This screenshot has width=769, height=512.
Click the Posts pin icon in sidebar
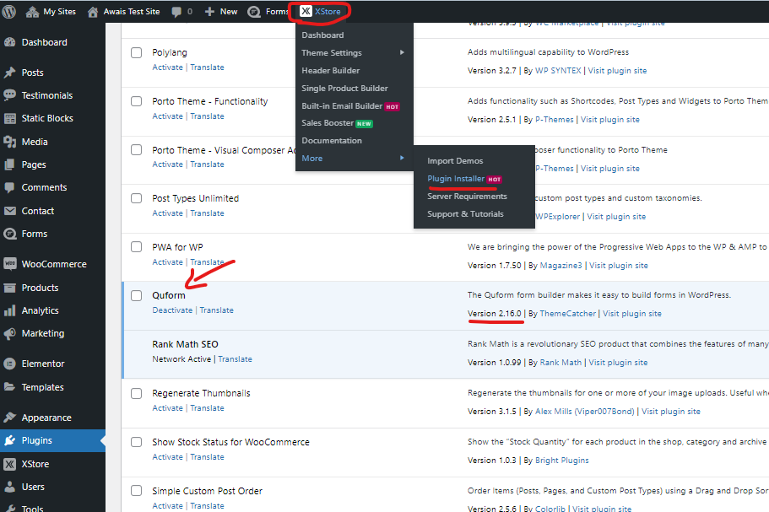10,73
